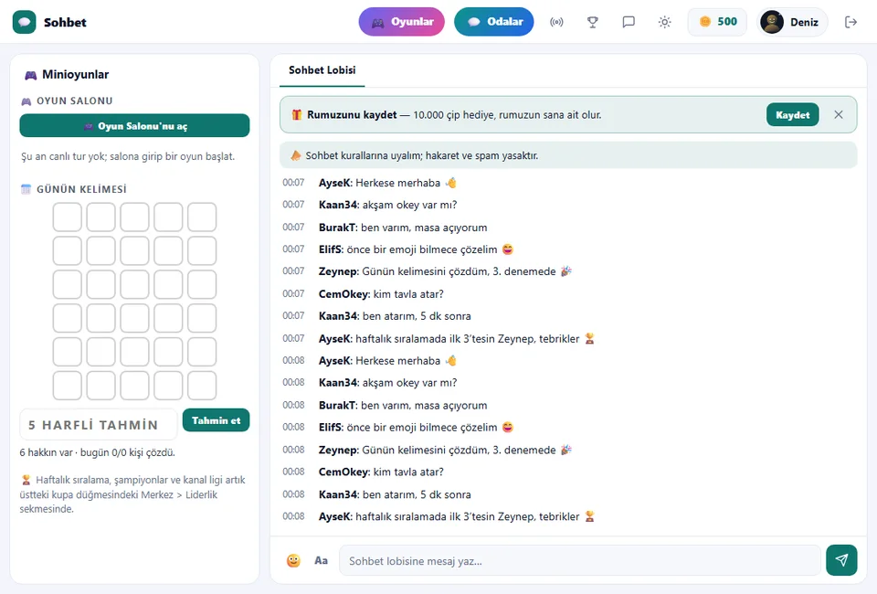Open the Odalar rooms menu
877x594 pixels.
(x=494, y=22)
